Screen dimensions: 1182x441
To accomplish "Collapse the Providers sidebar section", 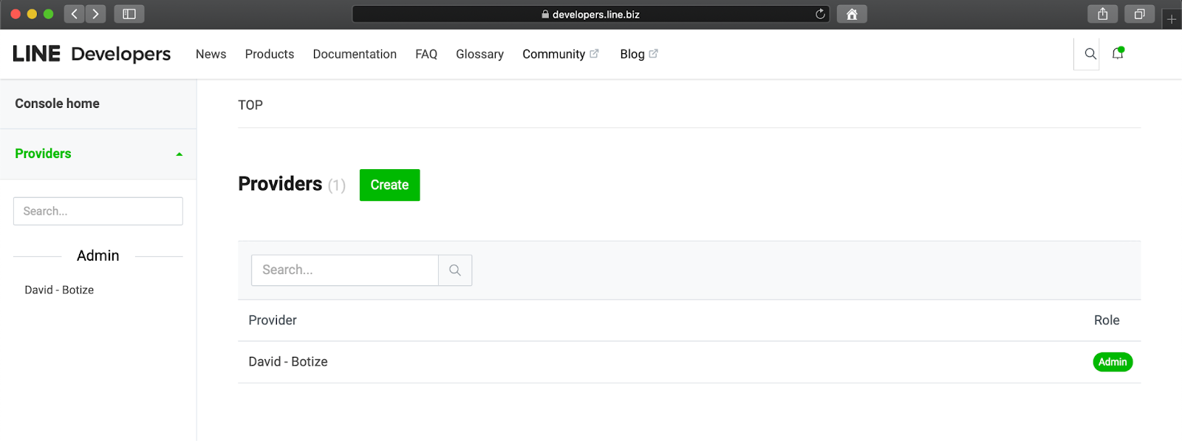I will point(98,154).
